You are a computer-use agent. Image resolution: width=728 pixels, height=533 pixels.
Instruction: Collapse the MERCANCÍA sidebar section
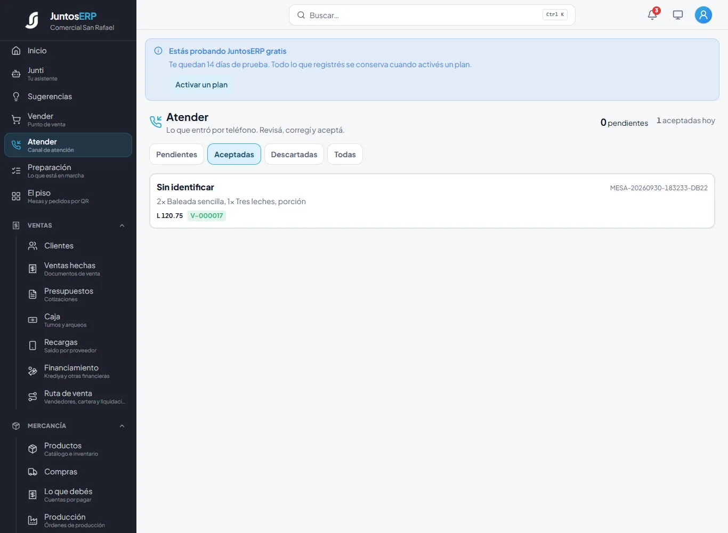(122, 426)
